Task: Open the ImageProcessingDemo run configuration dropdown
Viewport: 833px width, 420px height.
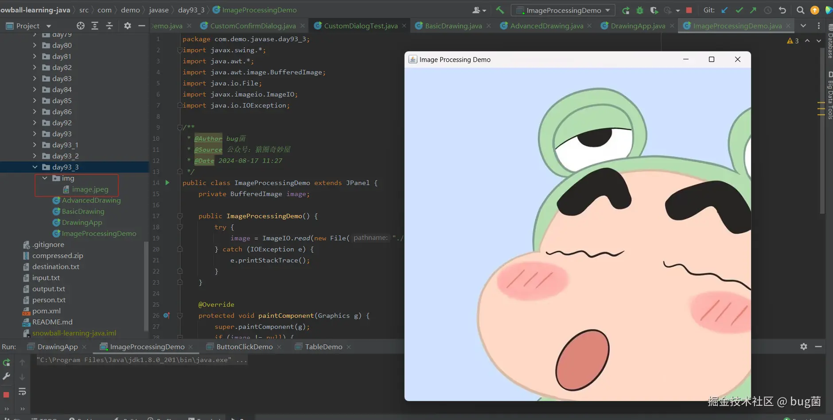Action: (x=563, y=10)
